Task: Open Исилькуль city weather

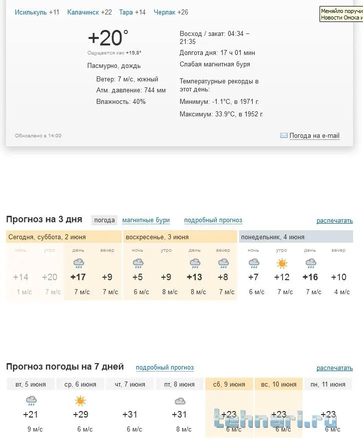Action: coord(31,12)
